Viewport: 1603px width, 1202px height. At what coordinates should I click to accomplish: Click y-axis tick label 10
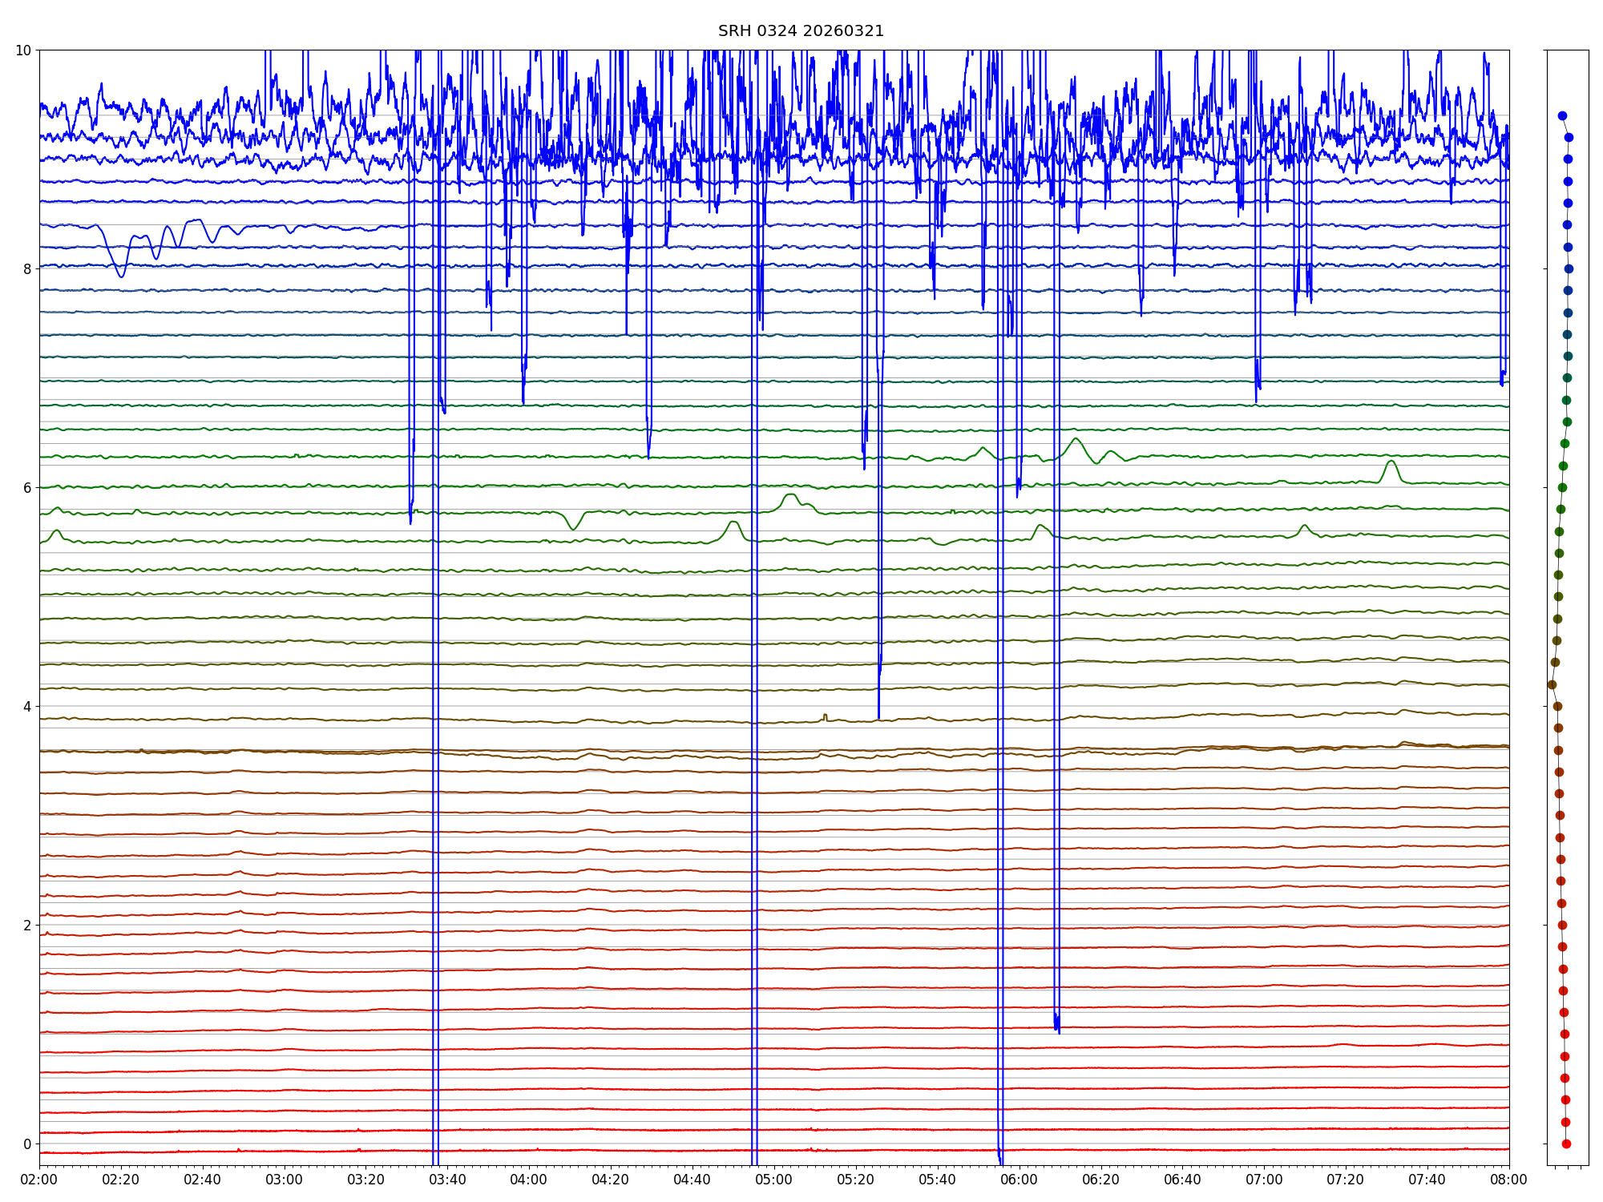23,50
